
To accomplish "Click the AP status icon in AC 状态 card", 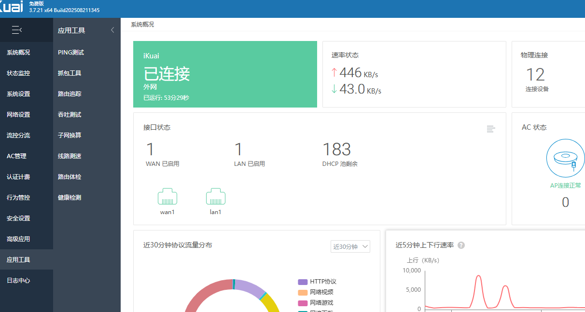I will [565, 158].
